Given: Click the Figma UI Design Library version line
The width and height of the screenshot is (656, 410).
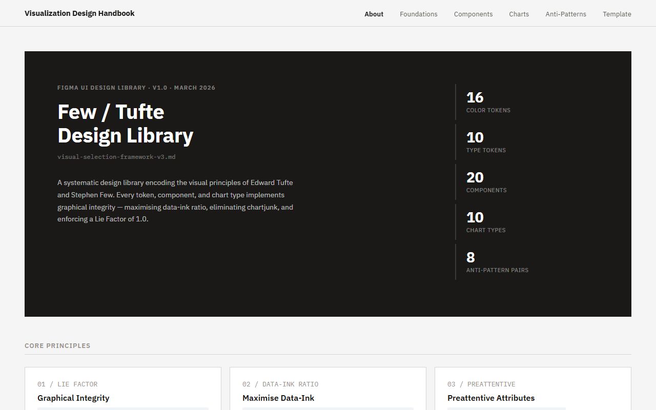Looking at the screenshot, I should 136,88.
